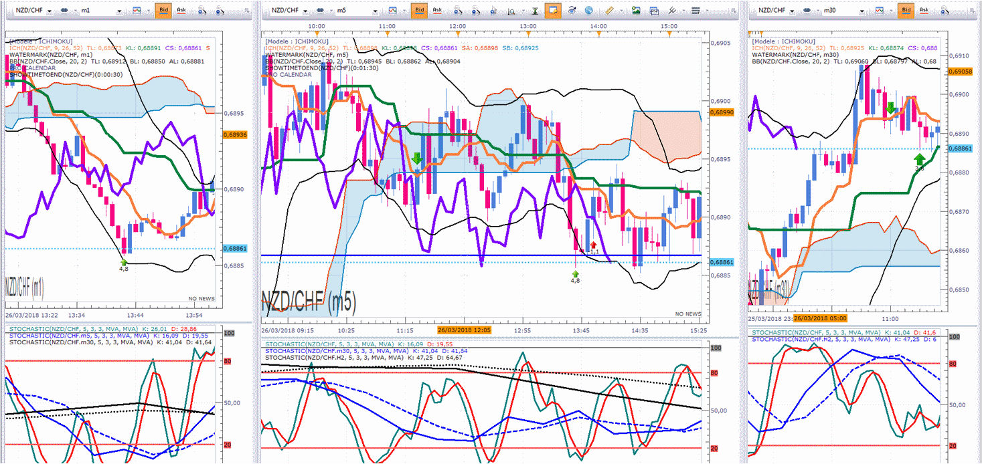Screen dimensions: 982x464
Task: Select the cursor zoom tool in m5 toolbar
Action: 494,11
